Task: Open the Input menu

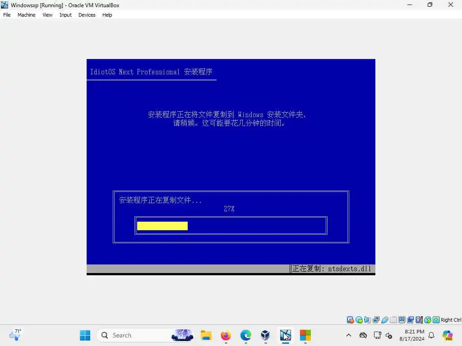Action: tap(65, 15)
